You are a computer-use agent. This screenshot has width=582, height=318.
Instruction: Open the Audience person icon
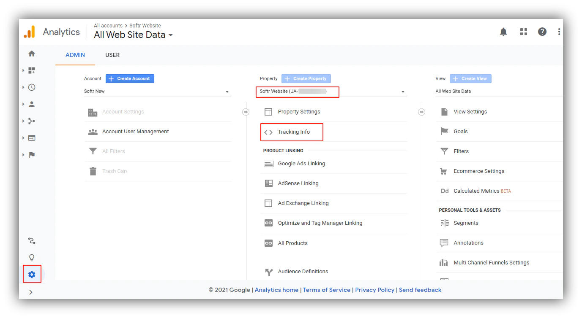coord(32,104)
